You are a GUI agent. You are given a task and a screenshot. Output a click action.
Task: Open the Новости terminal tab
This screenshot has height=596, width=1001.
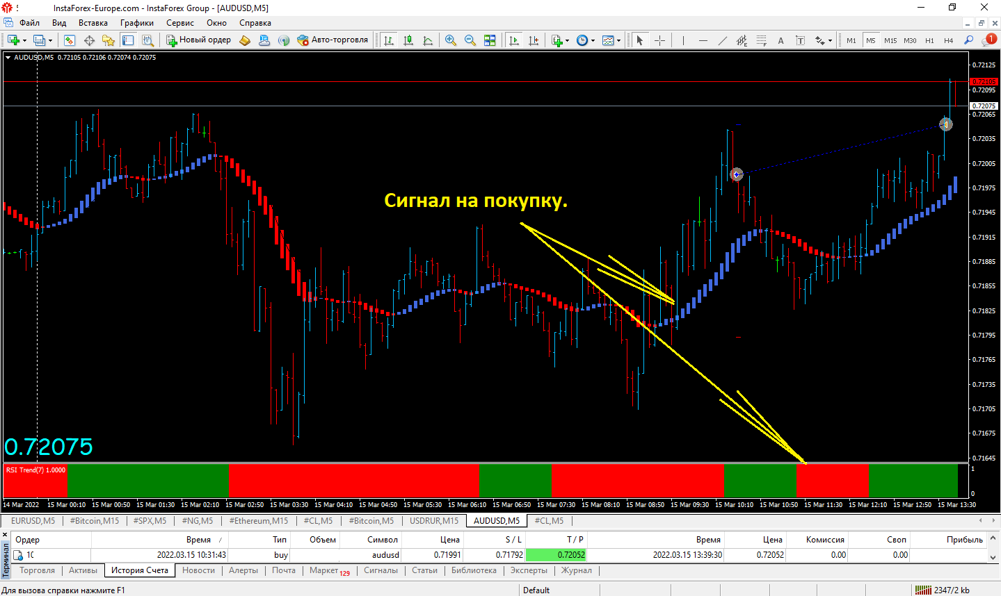pyautogui.click(x=199, y=570)
